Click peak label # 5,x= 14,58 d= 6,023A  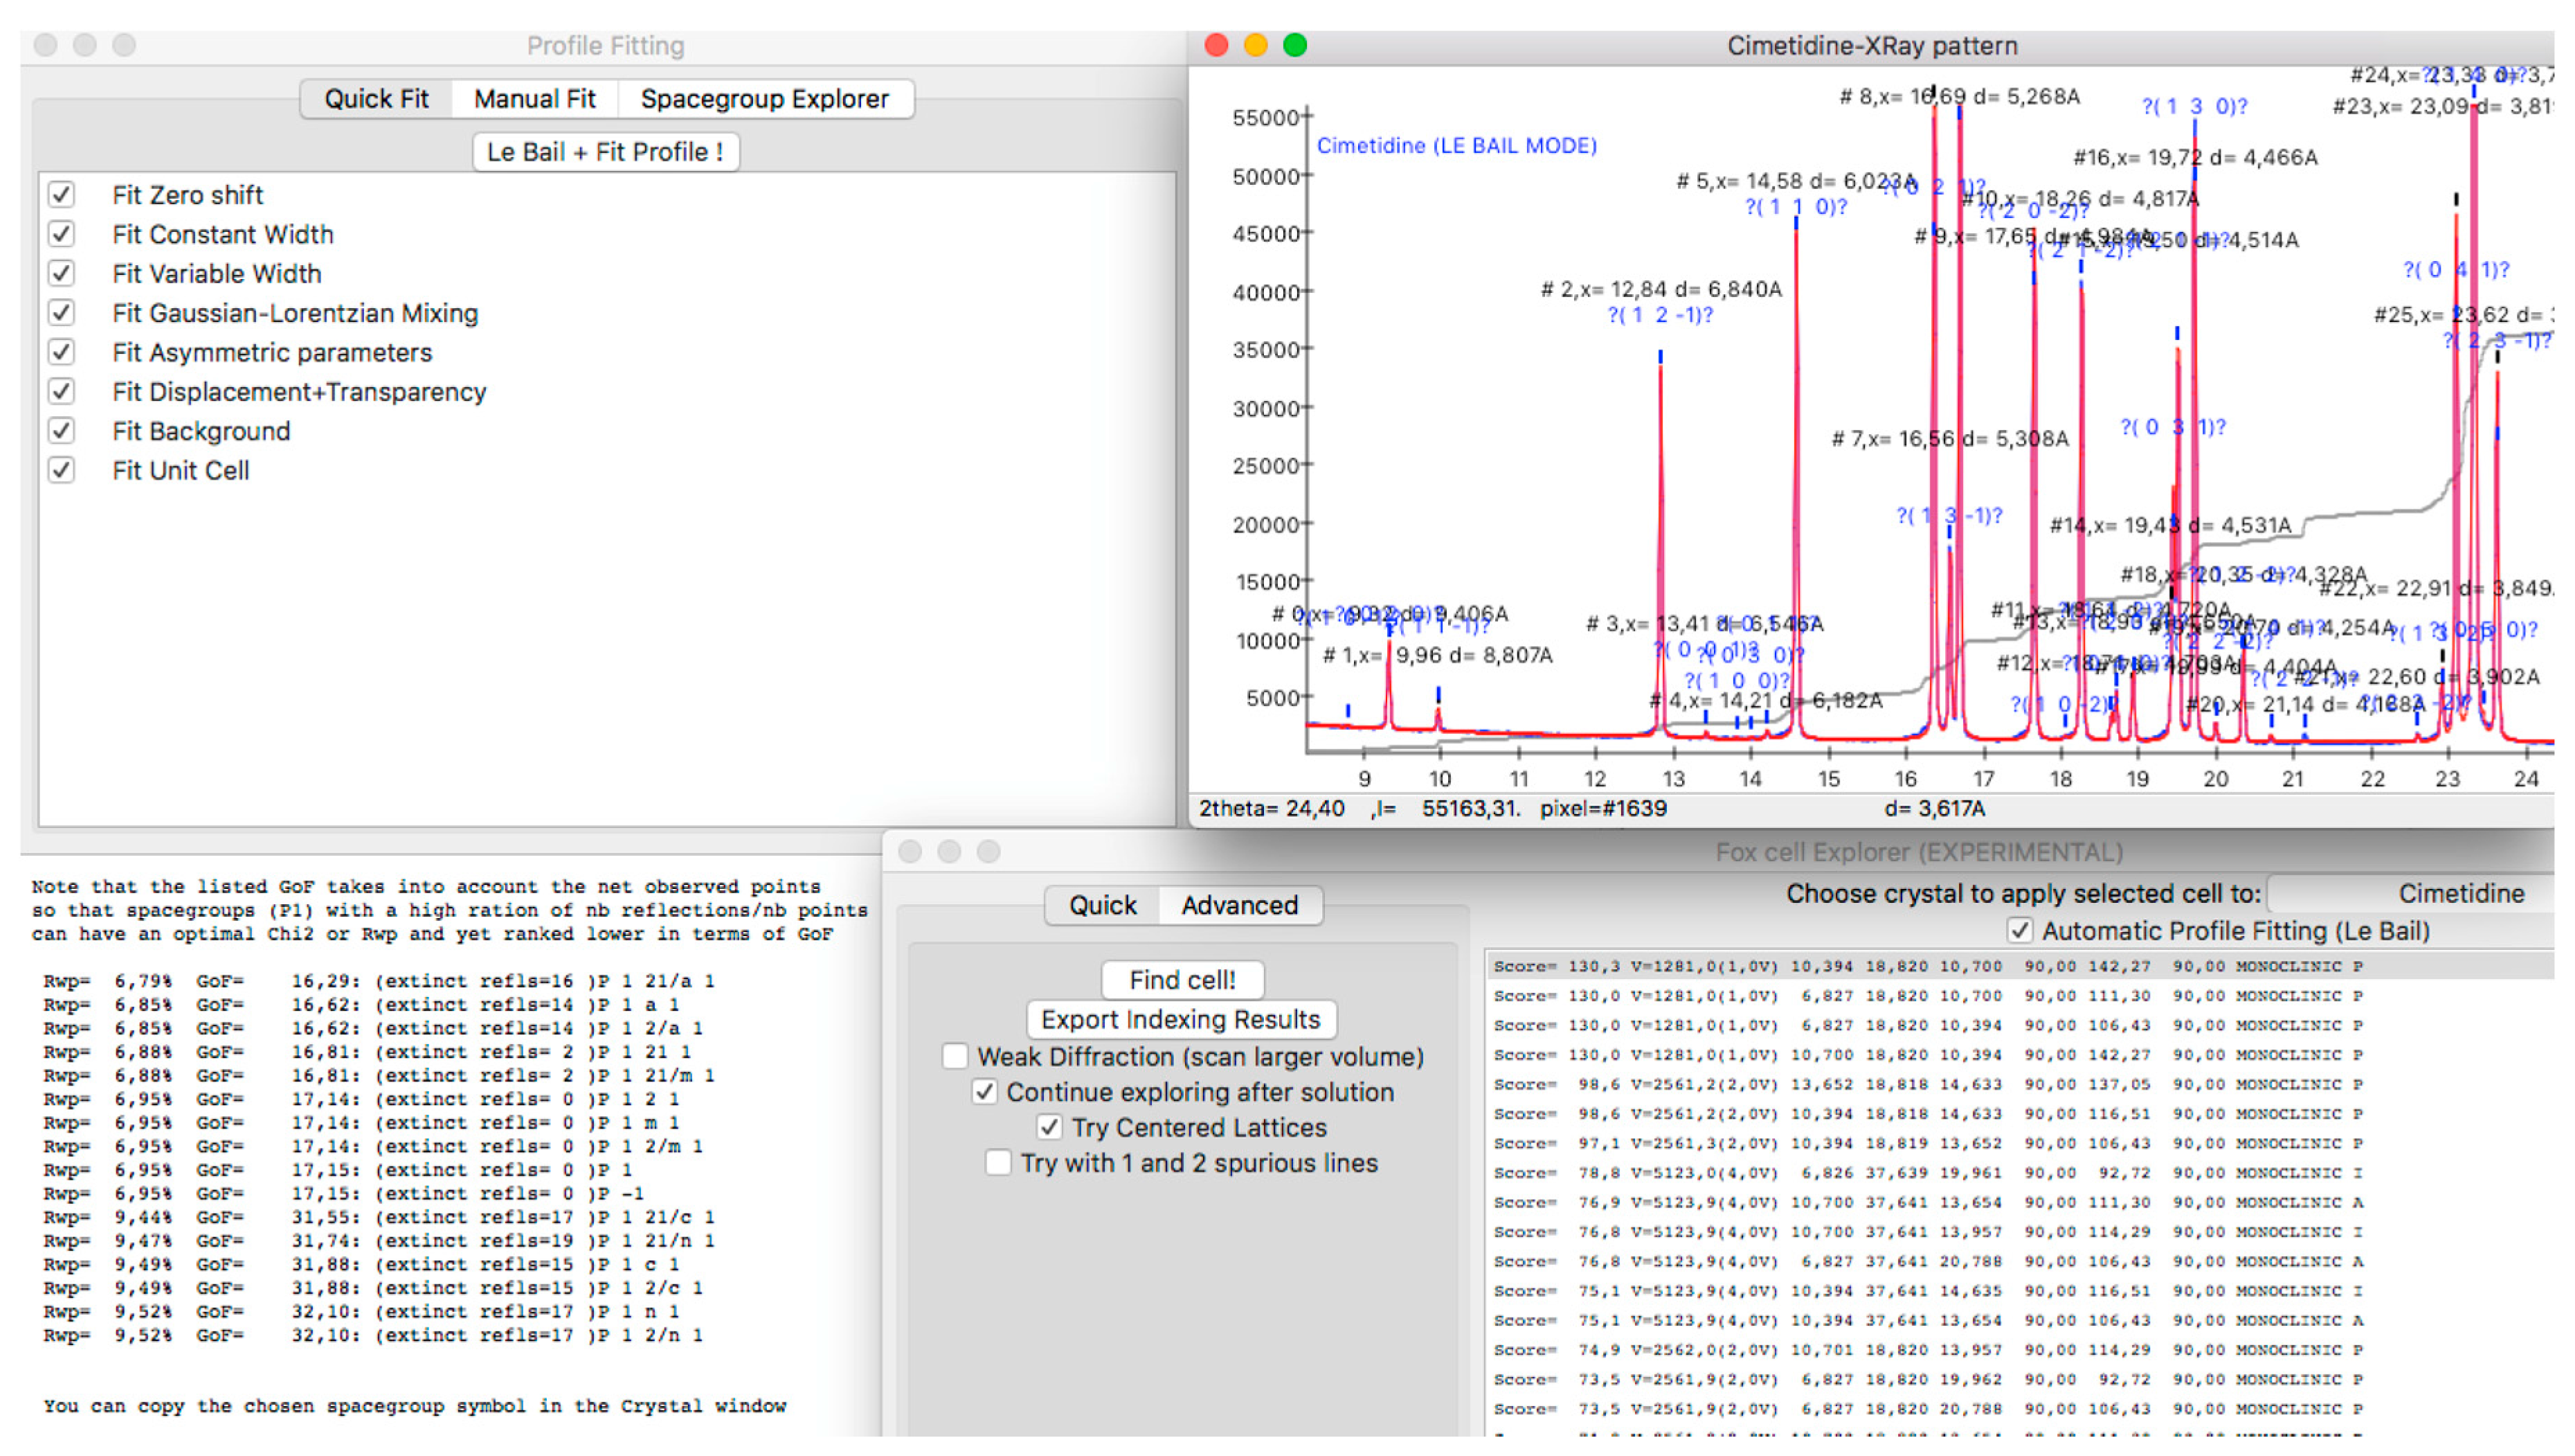click(x=1796, y=181)
